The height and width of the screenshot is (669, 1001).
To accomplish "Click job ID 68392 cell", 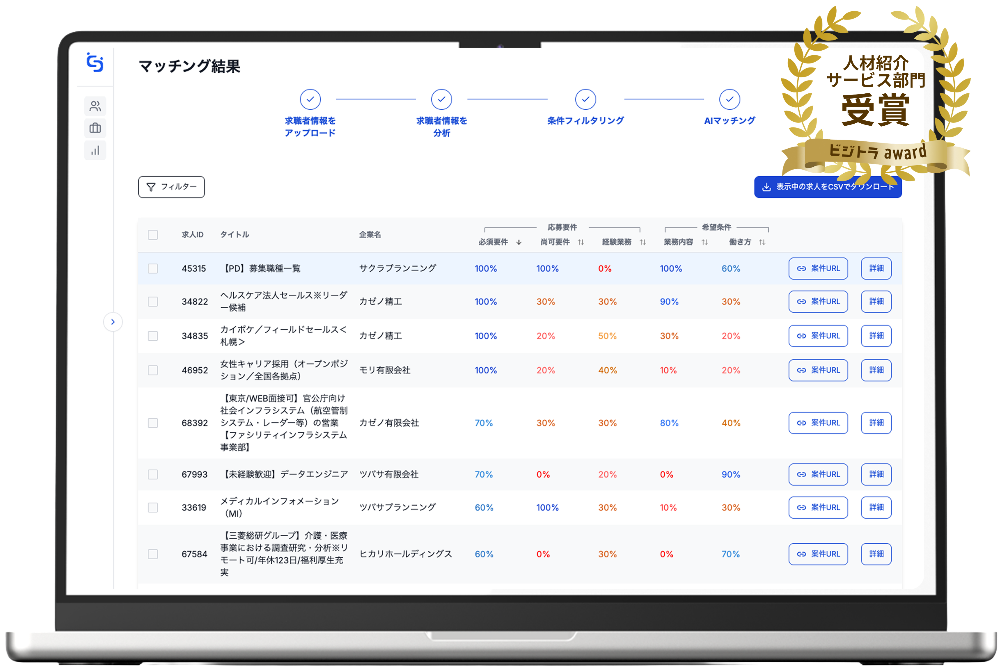I will (x=195, y=423).
